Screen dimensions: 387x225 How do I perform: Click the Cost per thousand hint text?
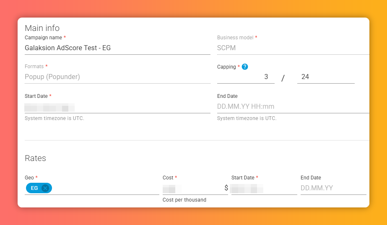coord(184,200)
